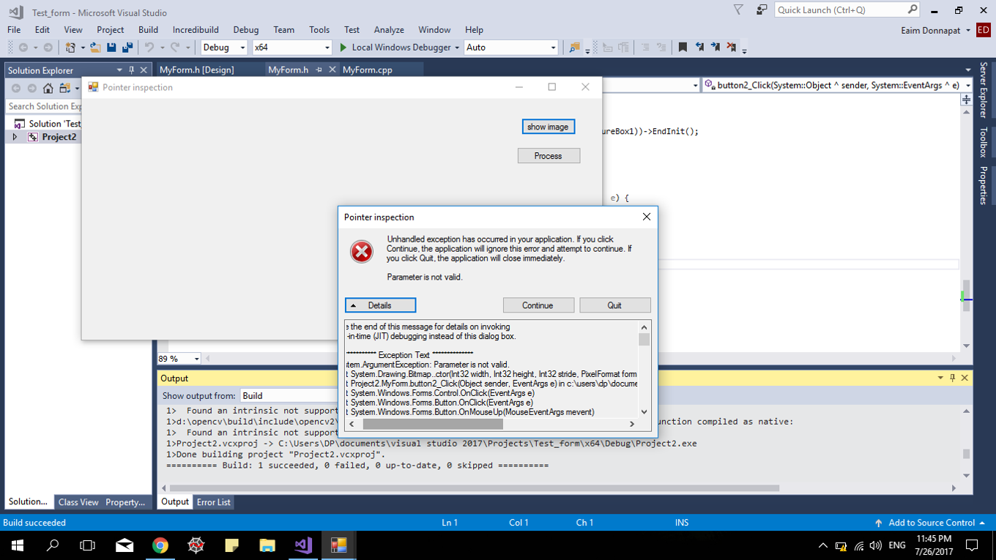Click the Search Solution Explorer field
996x560 pixels.
pos(44,107)
